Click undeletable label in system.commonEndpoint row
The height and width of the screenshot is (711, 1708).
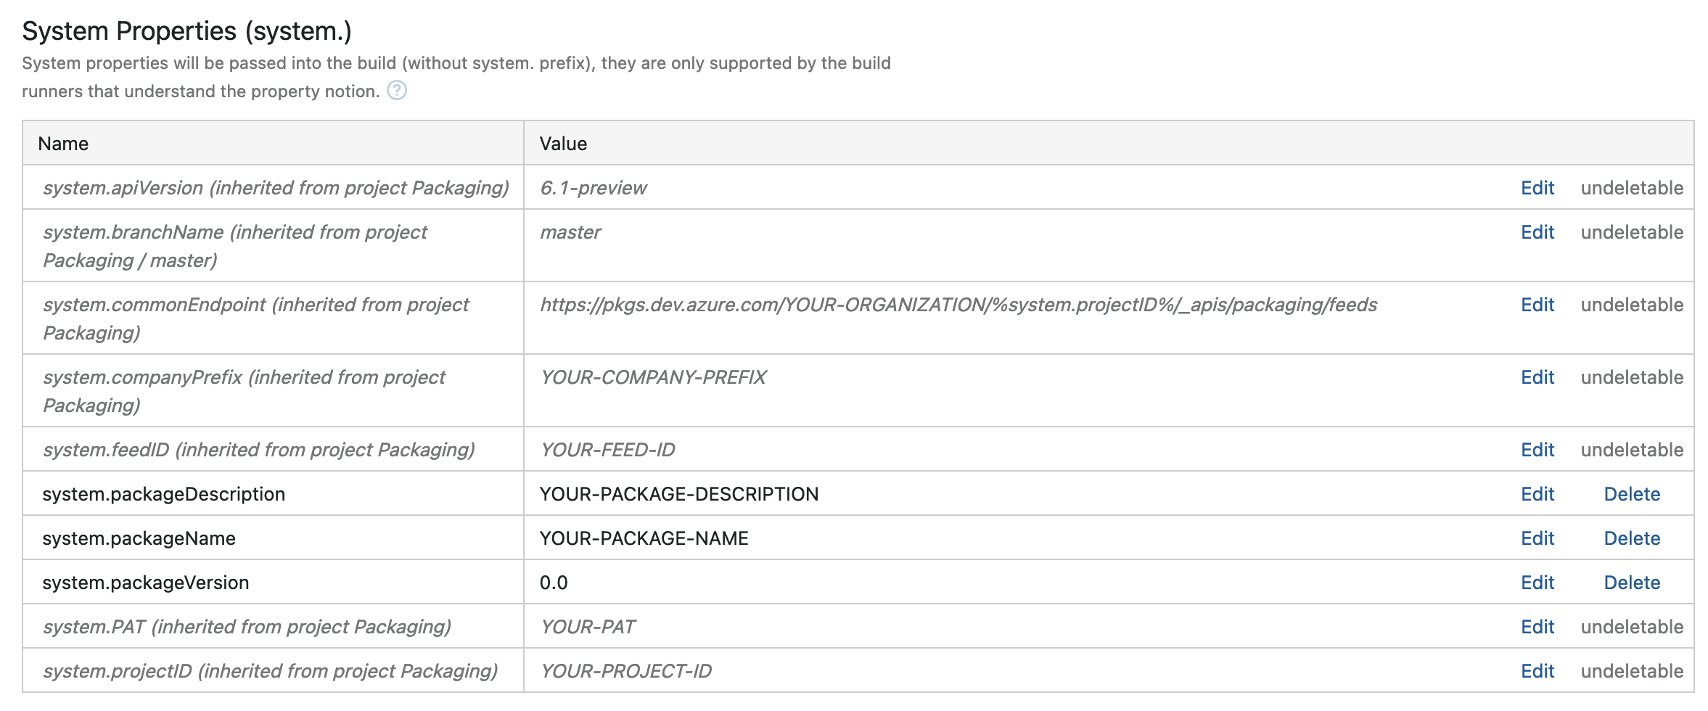(x=1632, y=305)
